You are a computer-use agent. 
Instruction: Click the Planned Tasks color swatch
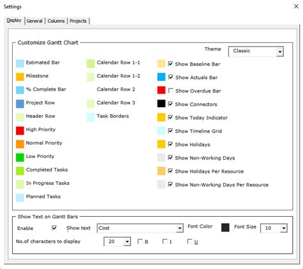point(20,198)
